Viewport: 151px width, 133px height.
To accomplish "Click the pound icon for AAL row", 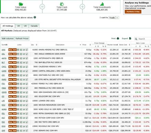I will pos(21,54).
